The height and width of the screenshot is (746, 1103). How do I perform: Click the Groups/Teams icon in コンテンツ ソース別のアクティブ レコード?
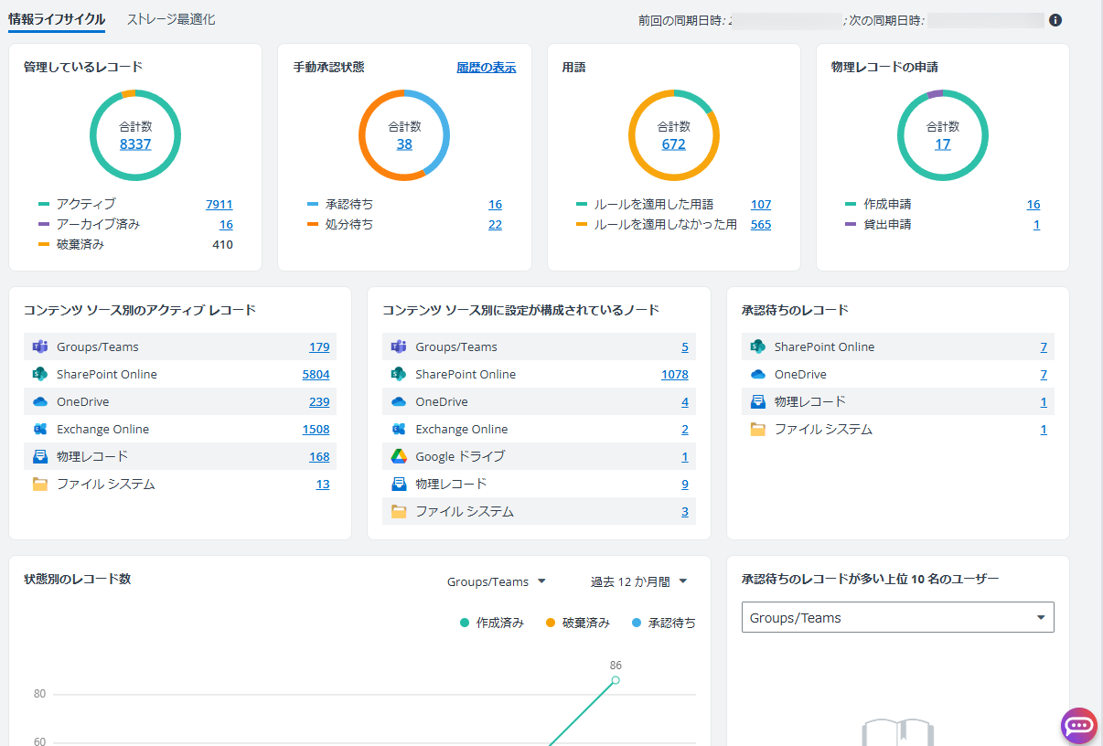(x=39, y=346)
